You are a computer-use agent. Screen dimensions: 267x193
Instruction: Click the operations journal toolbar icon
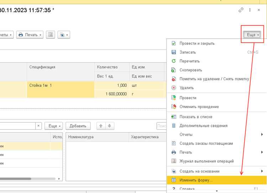[x=51, y=35]
